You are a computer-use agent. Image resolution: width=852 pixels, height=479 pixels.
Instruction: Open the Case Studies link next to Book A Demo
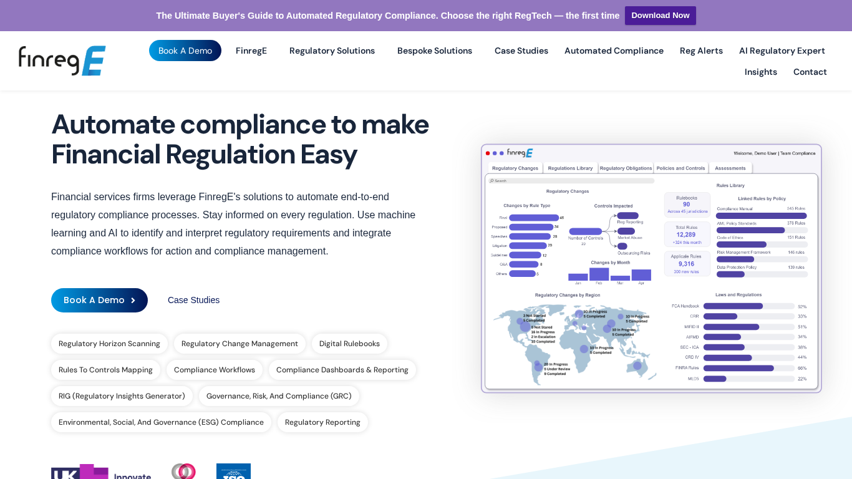pos(193,300)
